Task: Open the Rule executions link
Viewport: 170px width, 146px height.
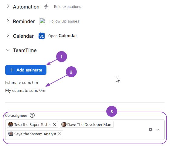Action: [x=67, y=7]
